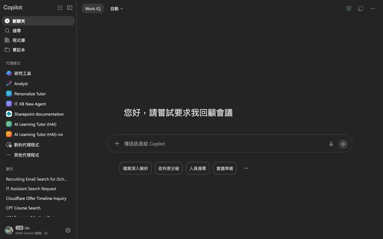383x239 pixels.
Task: Click the folder icon beside 筆記本
Action: point(7,50)
